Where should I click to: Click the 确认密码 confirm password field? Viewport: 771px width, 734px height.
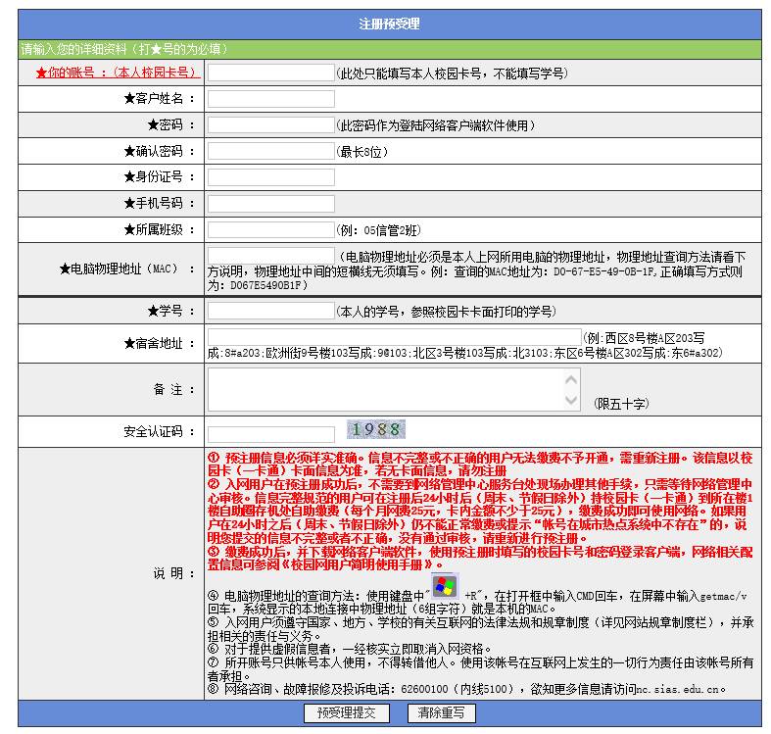click(270, 151)
